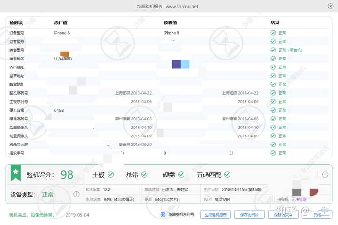Click the check icon in 蜂窝地址 row
Viewport: 338px width, 225px height.
pos(273,84)
